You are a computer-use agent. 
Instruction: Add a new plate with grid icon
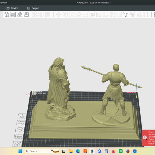click(x=13, y=14)
